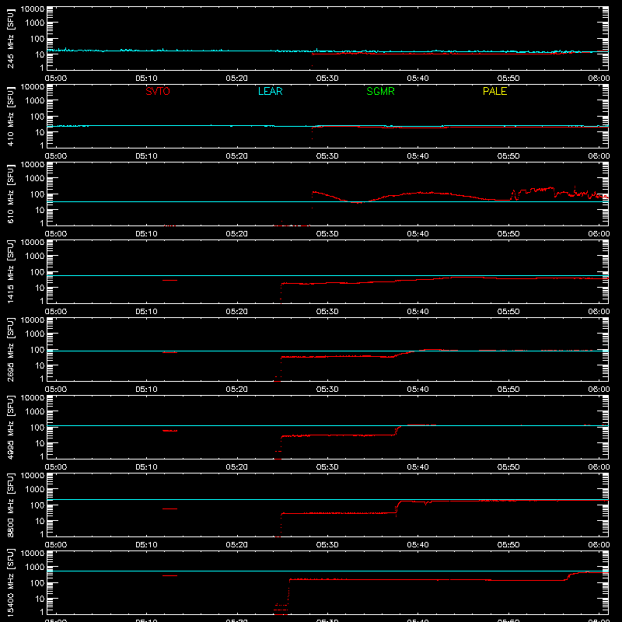Click 05:10 time label below 245 MHz plot
The height and width of the screenshot is (622, 622).
[x=146, y=79]
